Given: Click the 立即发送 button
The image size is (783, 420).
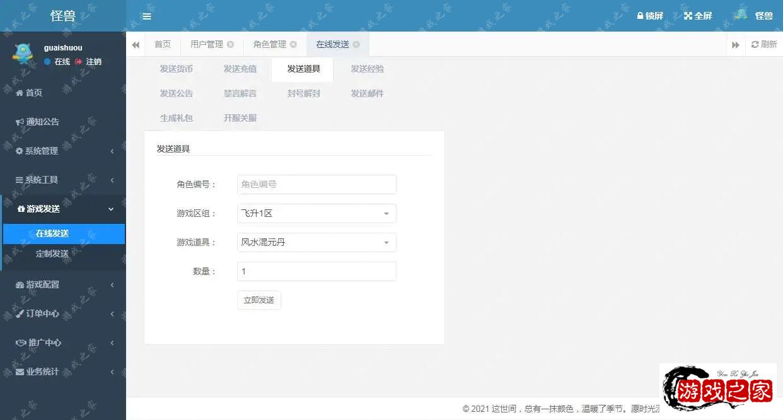Looking at the screenshot, I should click(x=259, y=300).
